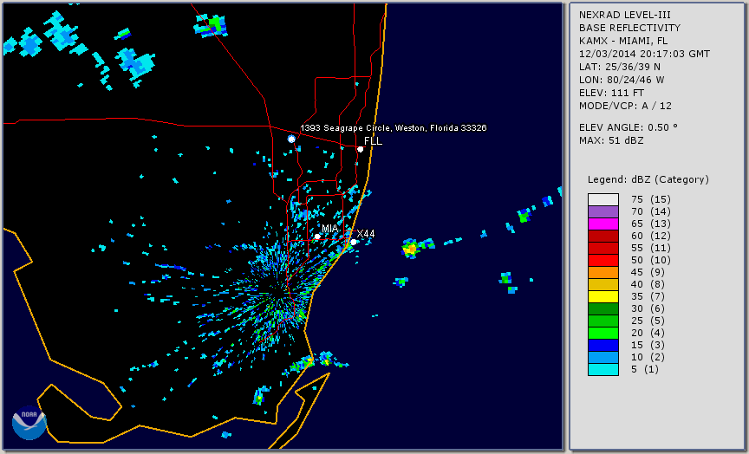Select the 70 dBZ purple legend swatch

pos(603,211)
